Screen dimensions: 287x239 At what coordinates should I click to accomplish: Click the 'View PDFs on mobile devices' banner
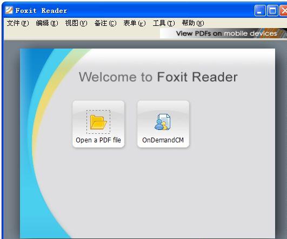coord(223,33)
